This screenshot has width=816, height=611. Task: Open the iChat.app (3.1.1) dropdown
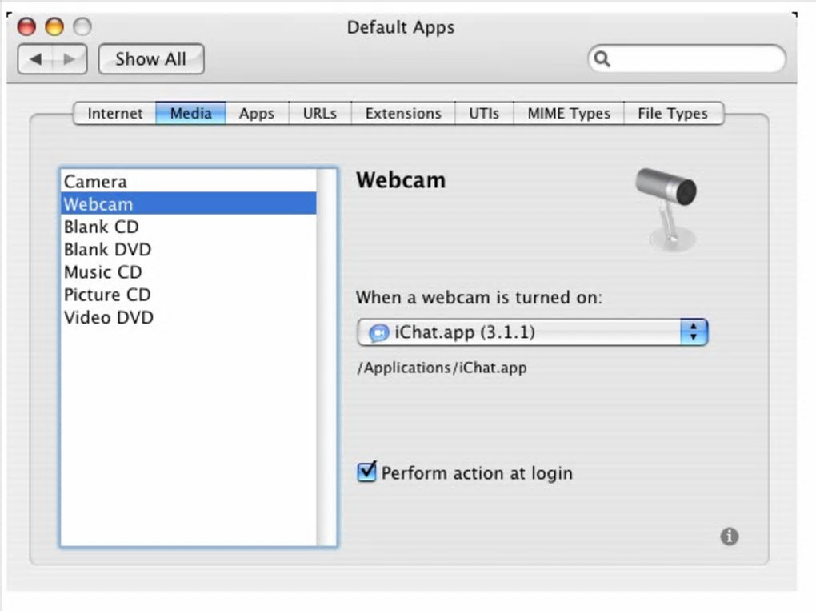pos(532,332)
